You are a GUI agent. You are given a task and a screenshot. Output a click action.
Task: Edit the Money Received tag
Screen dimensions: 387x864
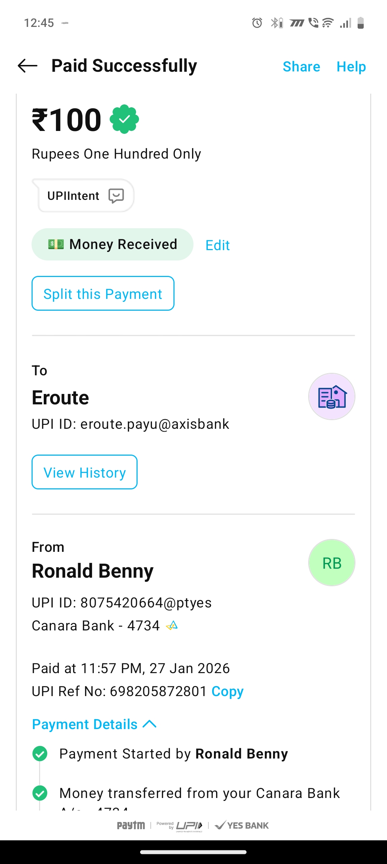pyautogui.click(x=218, y=245)
